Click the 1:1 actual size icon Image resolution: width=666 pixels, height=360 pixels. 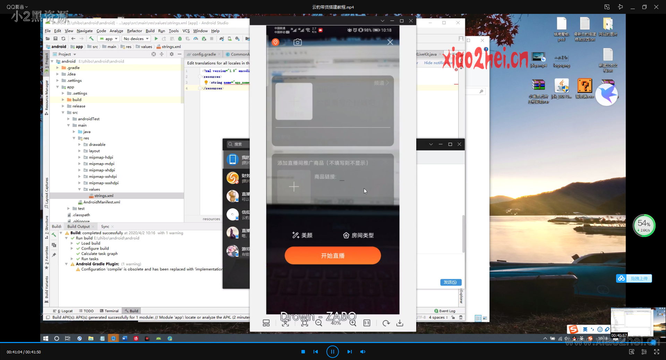(x=367, y=323)
